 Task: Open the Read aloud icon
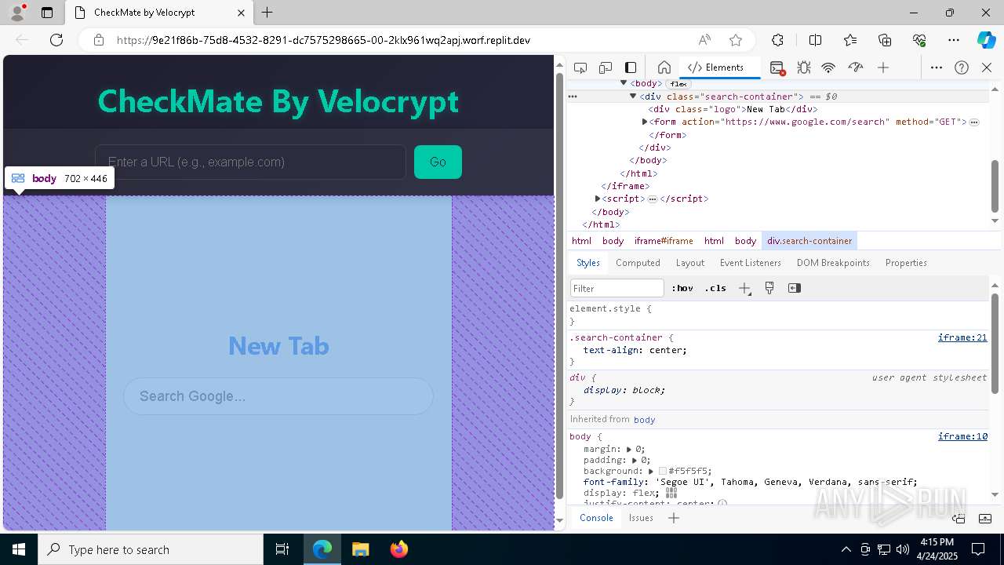coord(704,40)
